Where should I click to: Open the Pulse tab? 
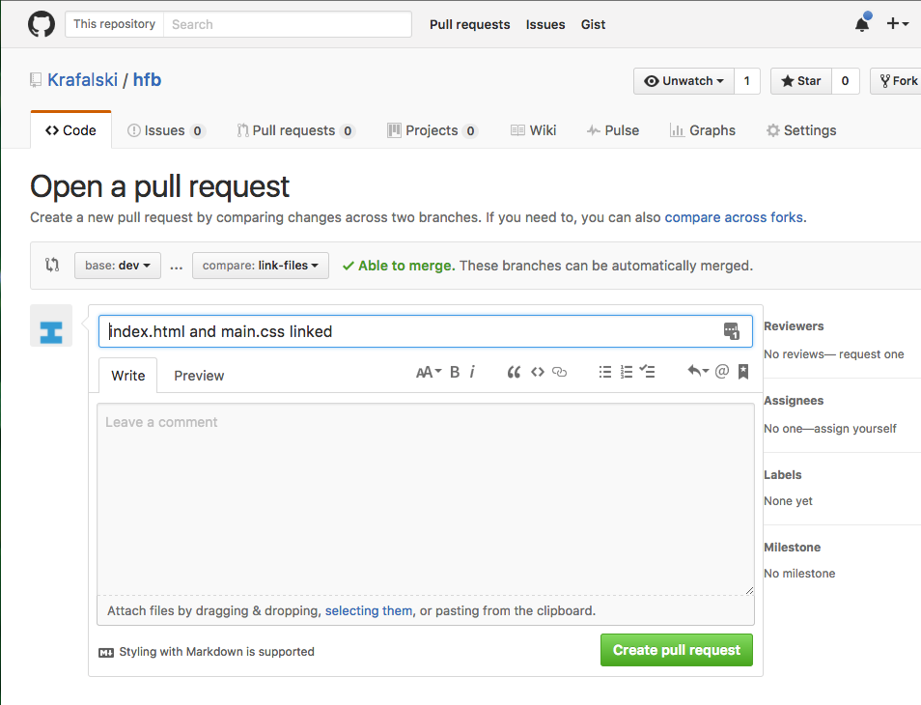(613, 130)
